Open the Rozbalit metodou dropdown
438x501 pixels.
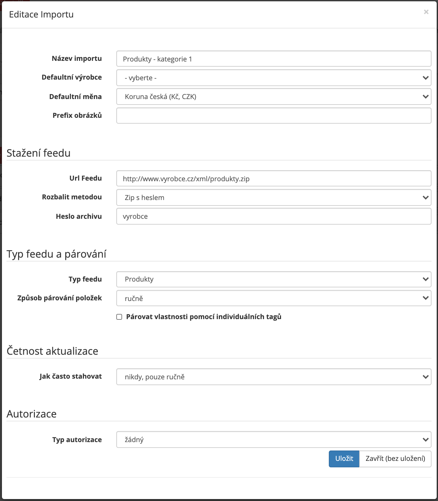[274, 197]
